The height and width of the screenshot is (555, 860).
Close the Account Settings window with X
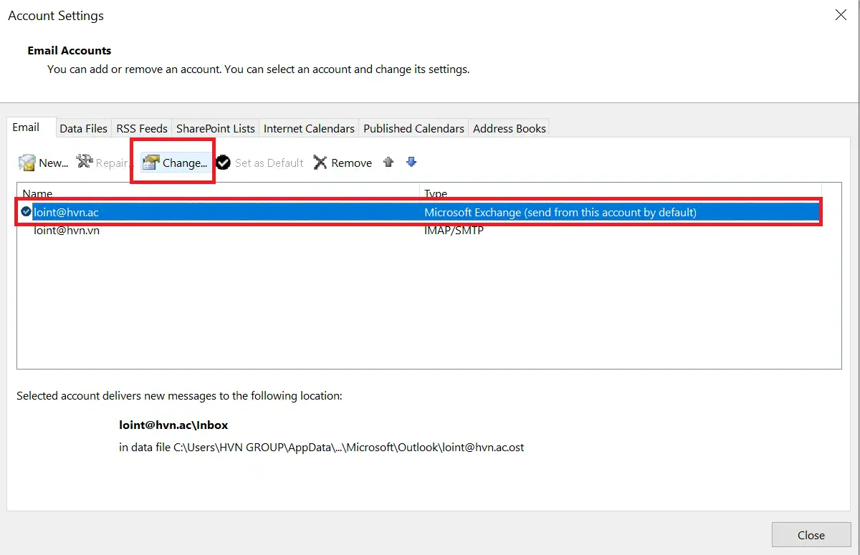click(841, 15)
